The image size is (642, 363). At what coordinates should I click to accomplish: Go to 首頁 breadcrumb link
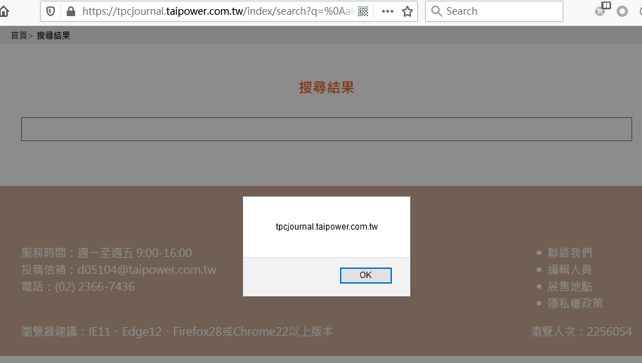(x=19, y=36)
